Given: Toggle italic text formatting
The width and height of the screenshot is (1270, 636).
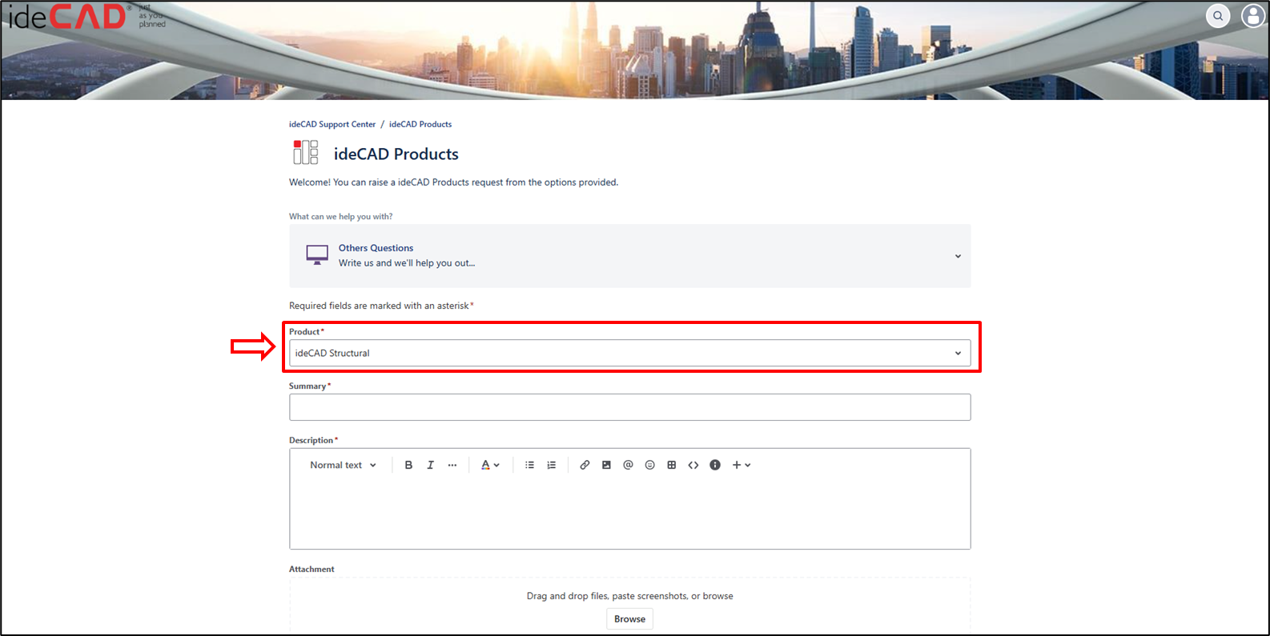Looking at the screenshot, I should (430, 465).
